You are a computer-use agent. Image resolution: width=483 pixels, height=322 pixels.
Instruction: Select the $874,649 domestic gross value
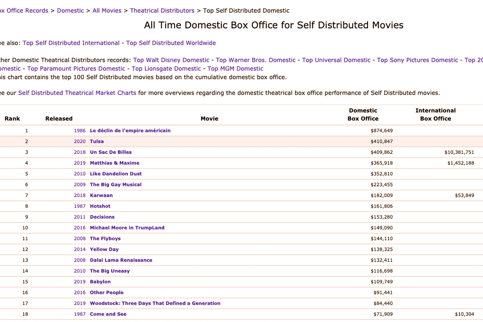382,130
